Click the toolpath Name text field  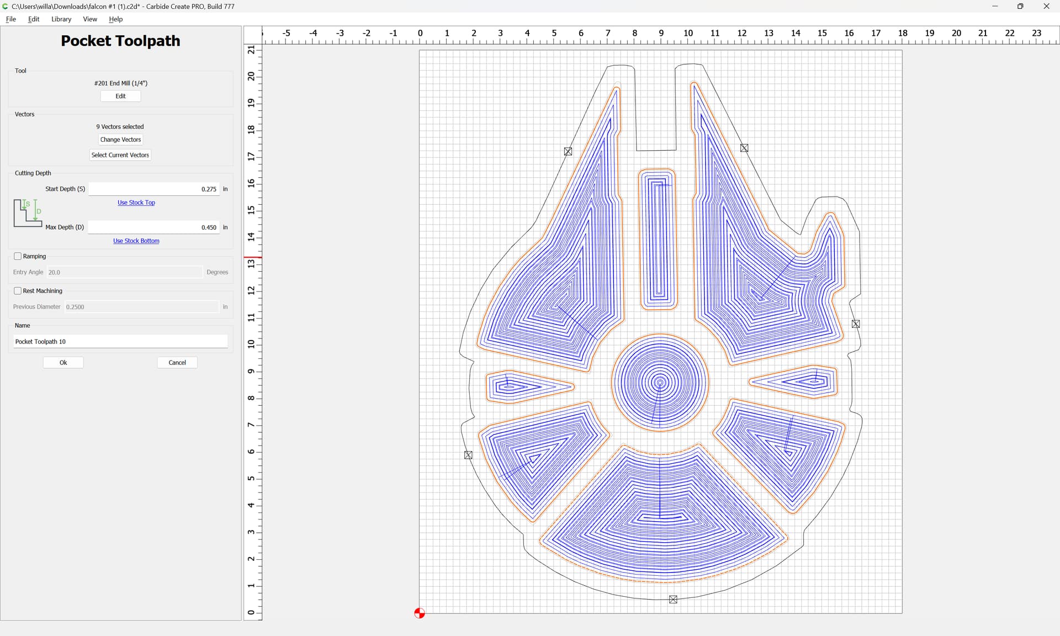coord(120,342)
